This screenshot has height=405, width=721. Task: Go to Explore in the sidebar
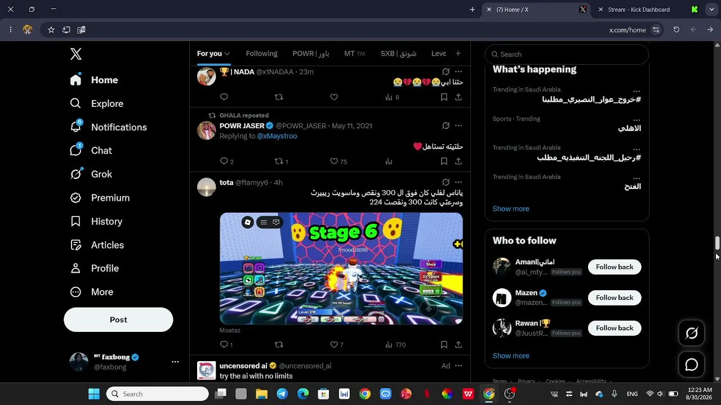(96, 103)
